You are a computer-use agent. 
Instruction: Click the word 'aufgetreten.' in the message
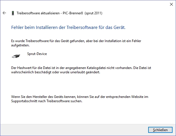coord(20,45)
